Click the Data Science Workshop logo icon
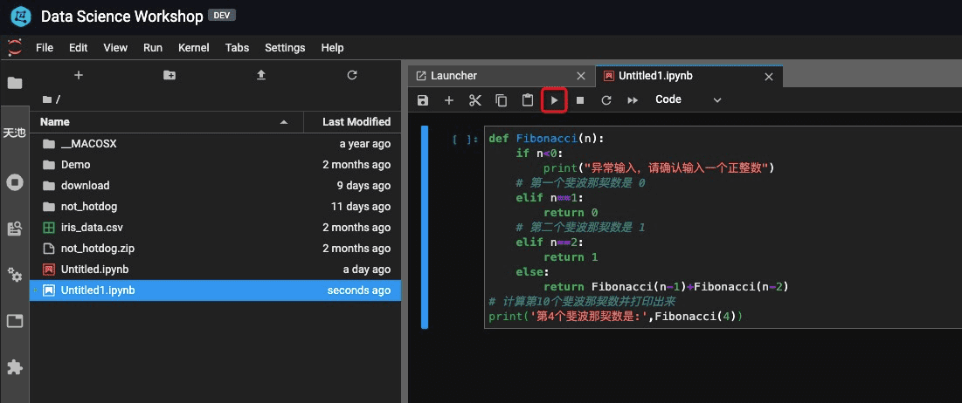The image size is (962, 403). [x=21, y=17]
